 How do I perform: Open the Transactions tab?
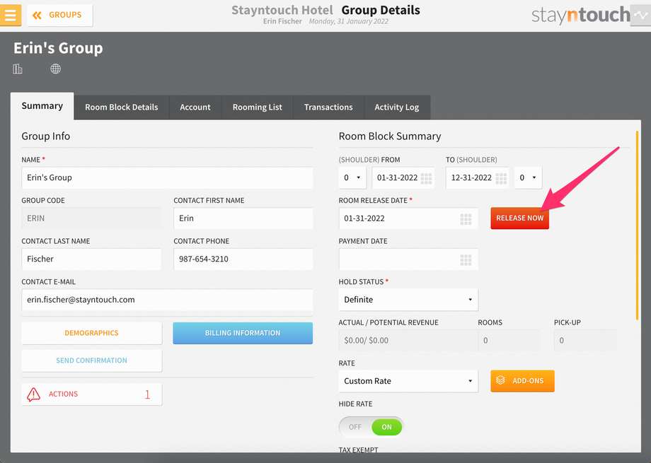pos(328,107)
